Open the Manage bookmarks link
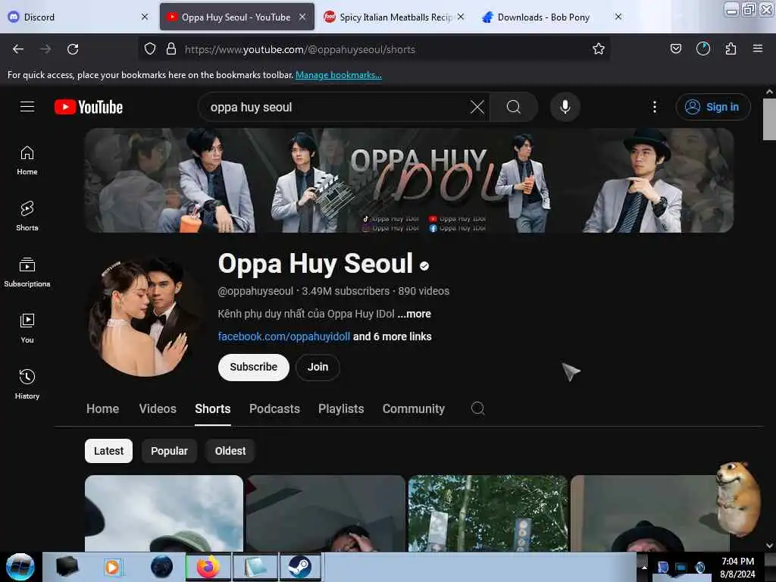Viewport: 776px width, 582px height. pyautogui.click(x=339, y=75)
